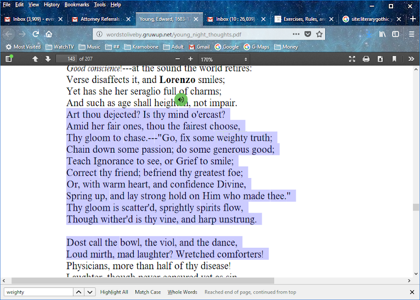Bookmark this page with the star
420x300 pixels.
point(319,34)
